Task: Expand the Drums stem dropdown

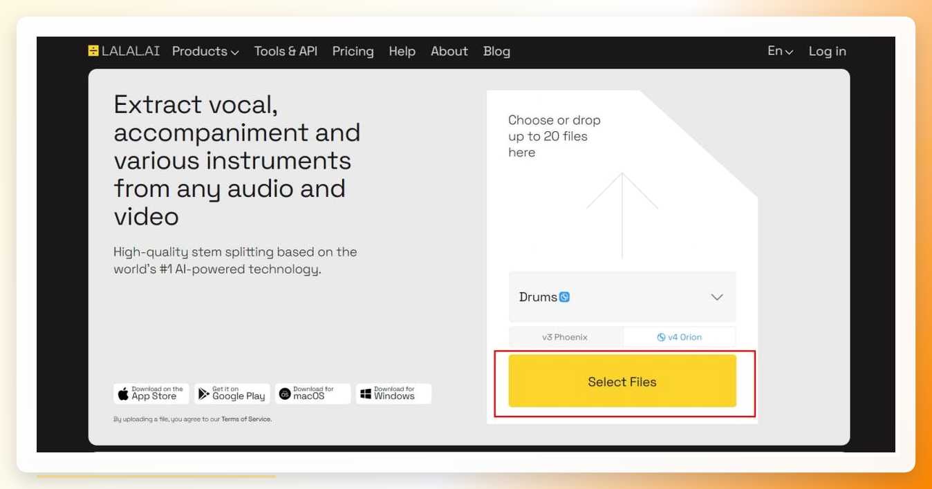Action: point(622,297)
